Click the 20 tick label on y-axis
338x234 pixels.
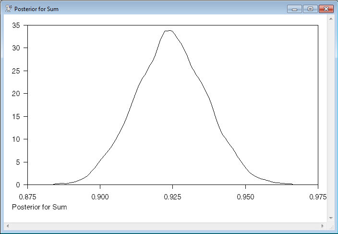(x=17, y=94)
